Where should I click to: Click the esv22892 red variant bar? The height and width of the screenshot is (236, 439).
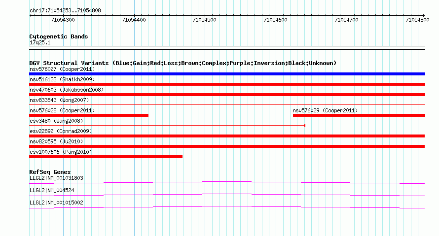tap(227, 136)
